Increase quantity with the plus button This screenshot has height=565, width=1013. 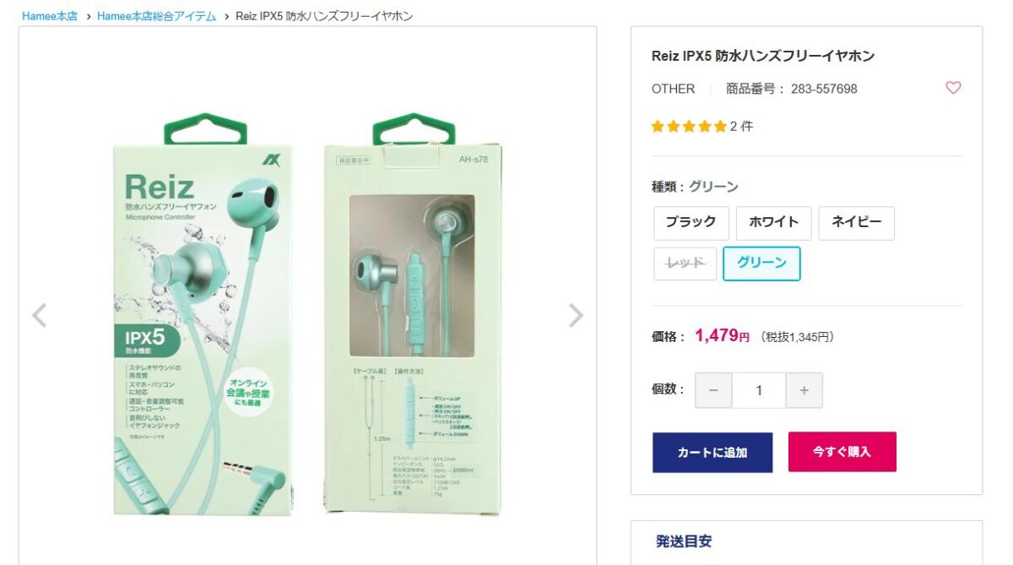(804, 390)
